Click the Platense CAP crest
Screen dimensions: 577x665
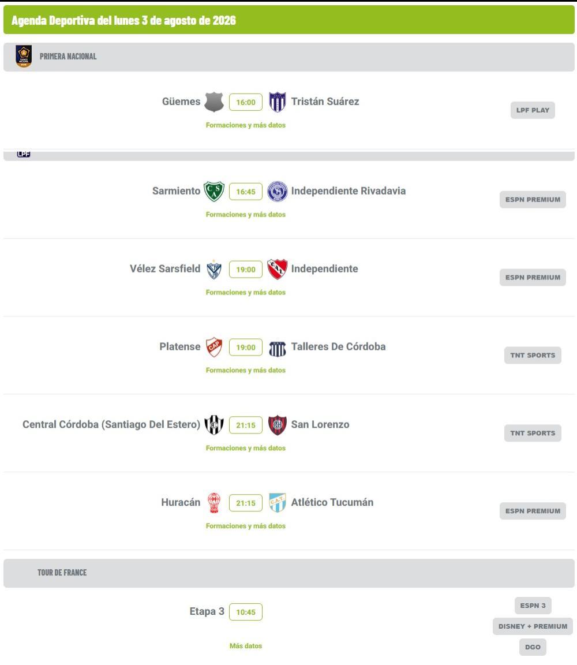click(x=214, y=347)
